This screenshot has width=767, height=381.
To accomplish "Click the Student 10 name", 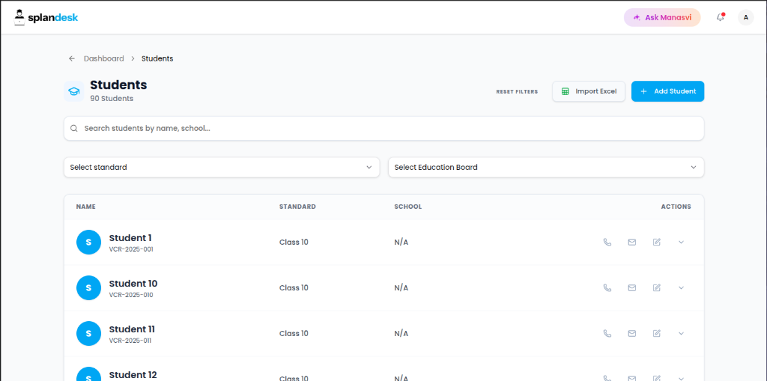I will pyautogui.click(x=133, y=283).
